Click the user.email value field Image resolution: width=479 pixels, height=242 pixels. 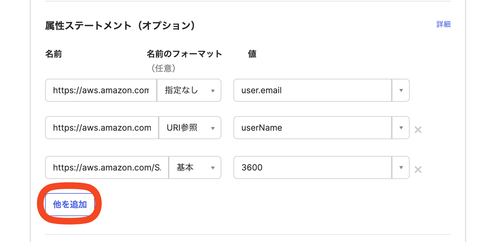tap(313, 90)
